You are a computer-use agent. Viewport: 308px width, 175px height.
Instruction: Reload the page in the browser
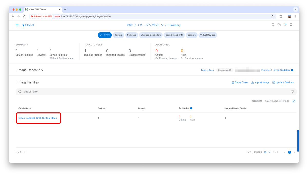click(24, 16)
